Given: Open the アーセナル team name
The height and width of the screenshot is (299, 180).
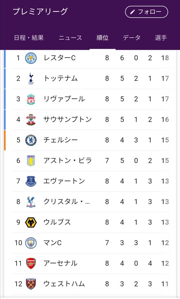Looking at the screenshot, I should click(x=60, y=263).
